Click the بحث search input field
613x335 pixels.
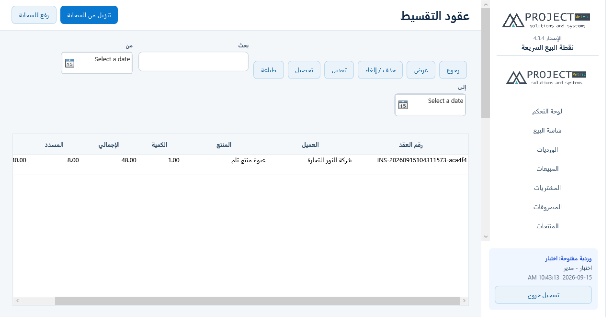coord(193,61)
